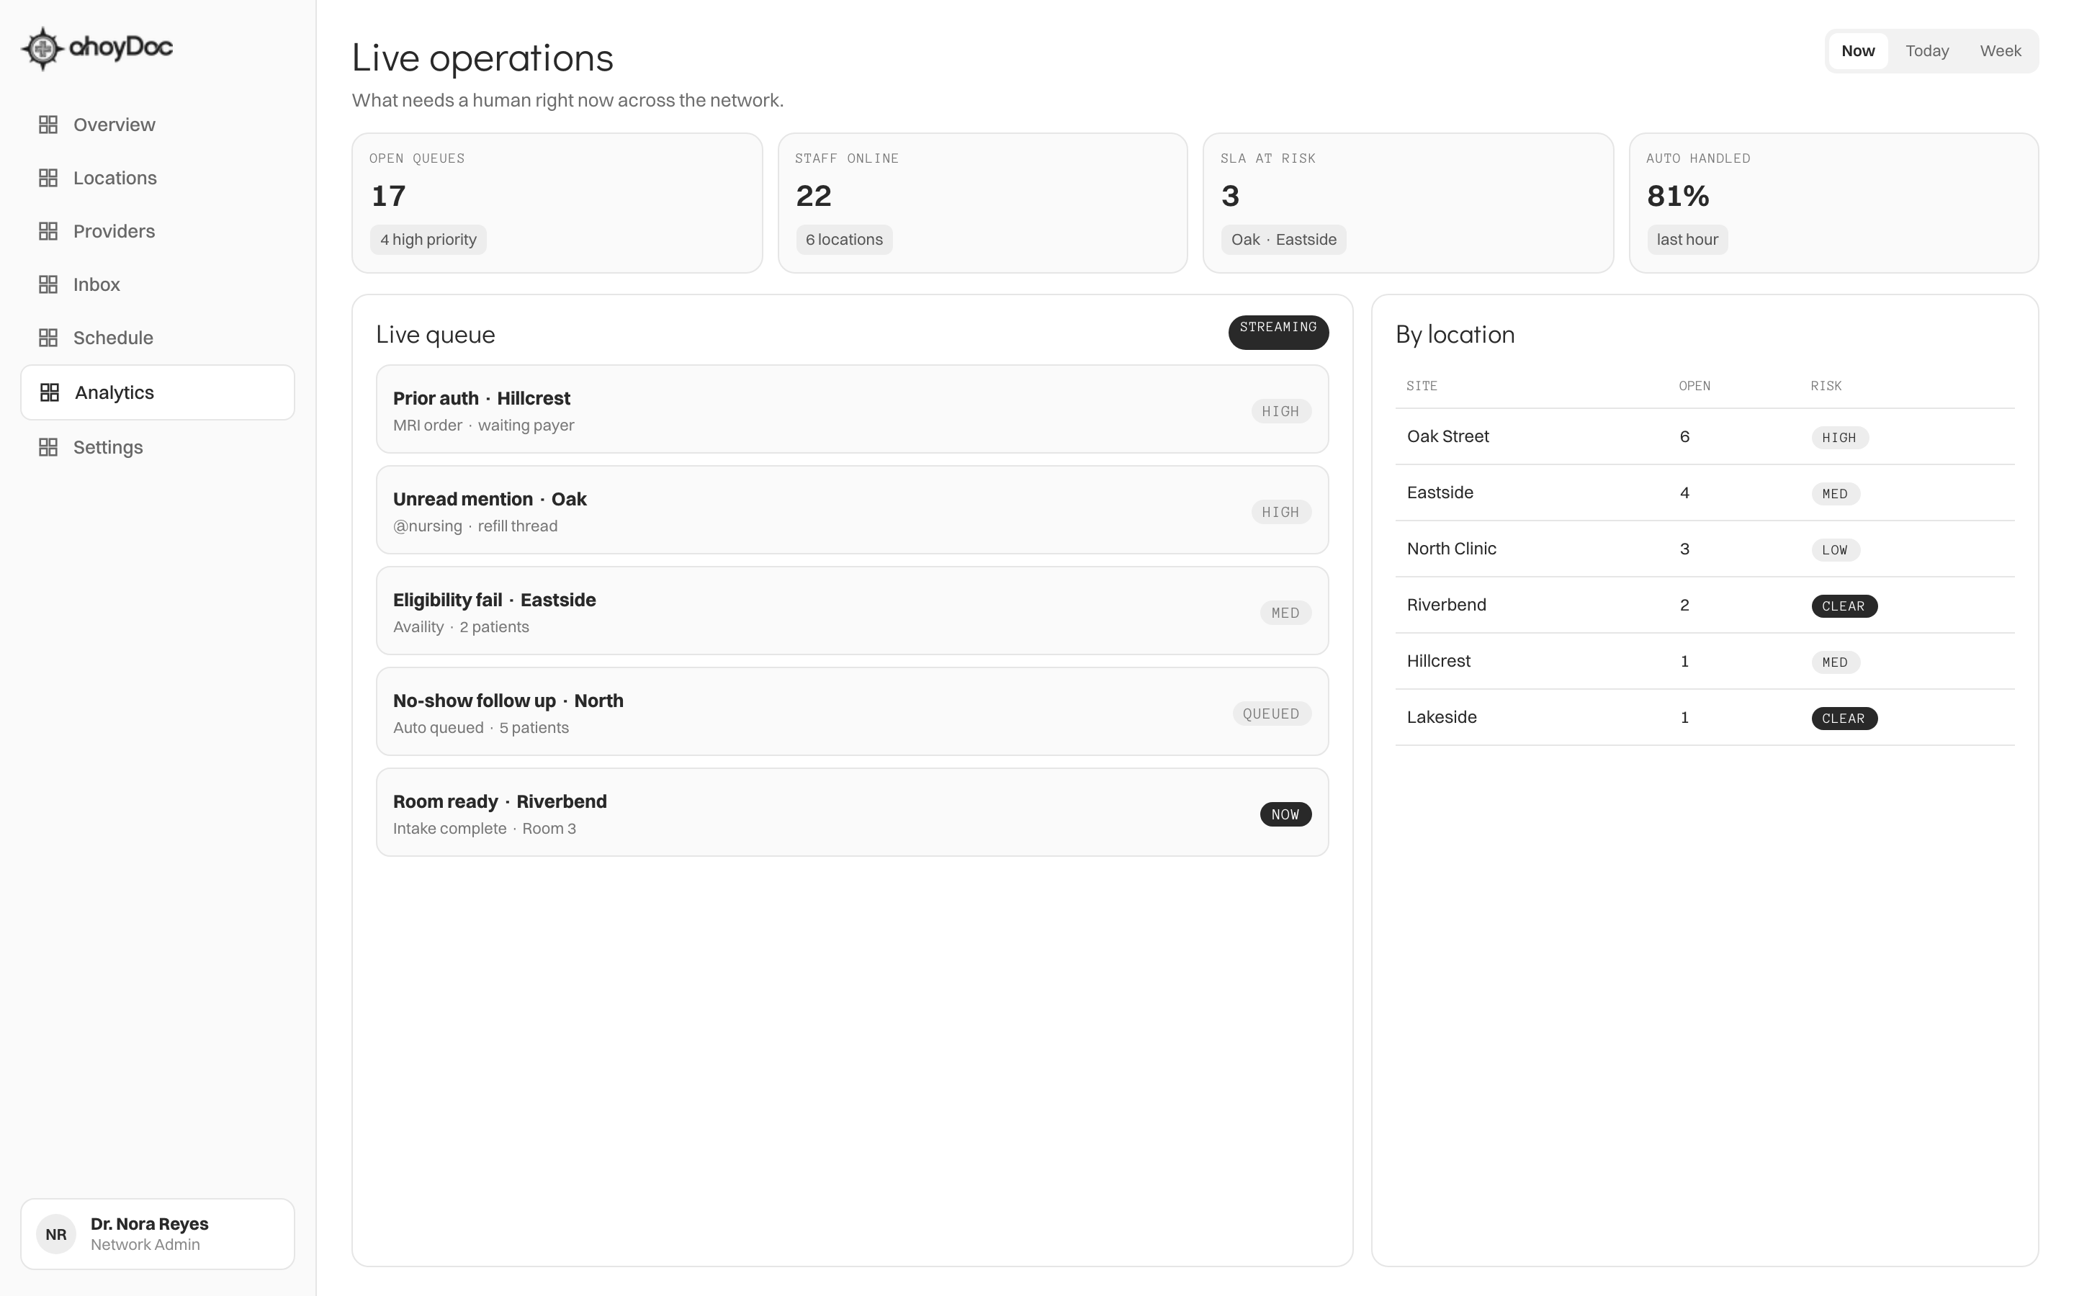The height and width of the screenshot is (1296, 2074).
Task: Click HIGH badge on Unread mention item
Action: [1280, 513]
